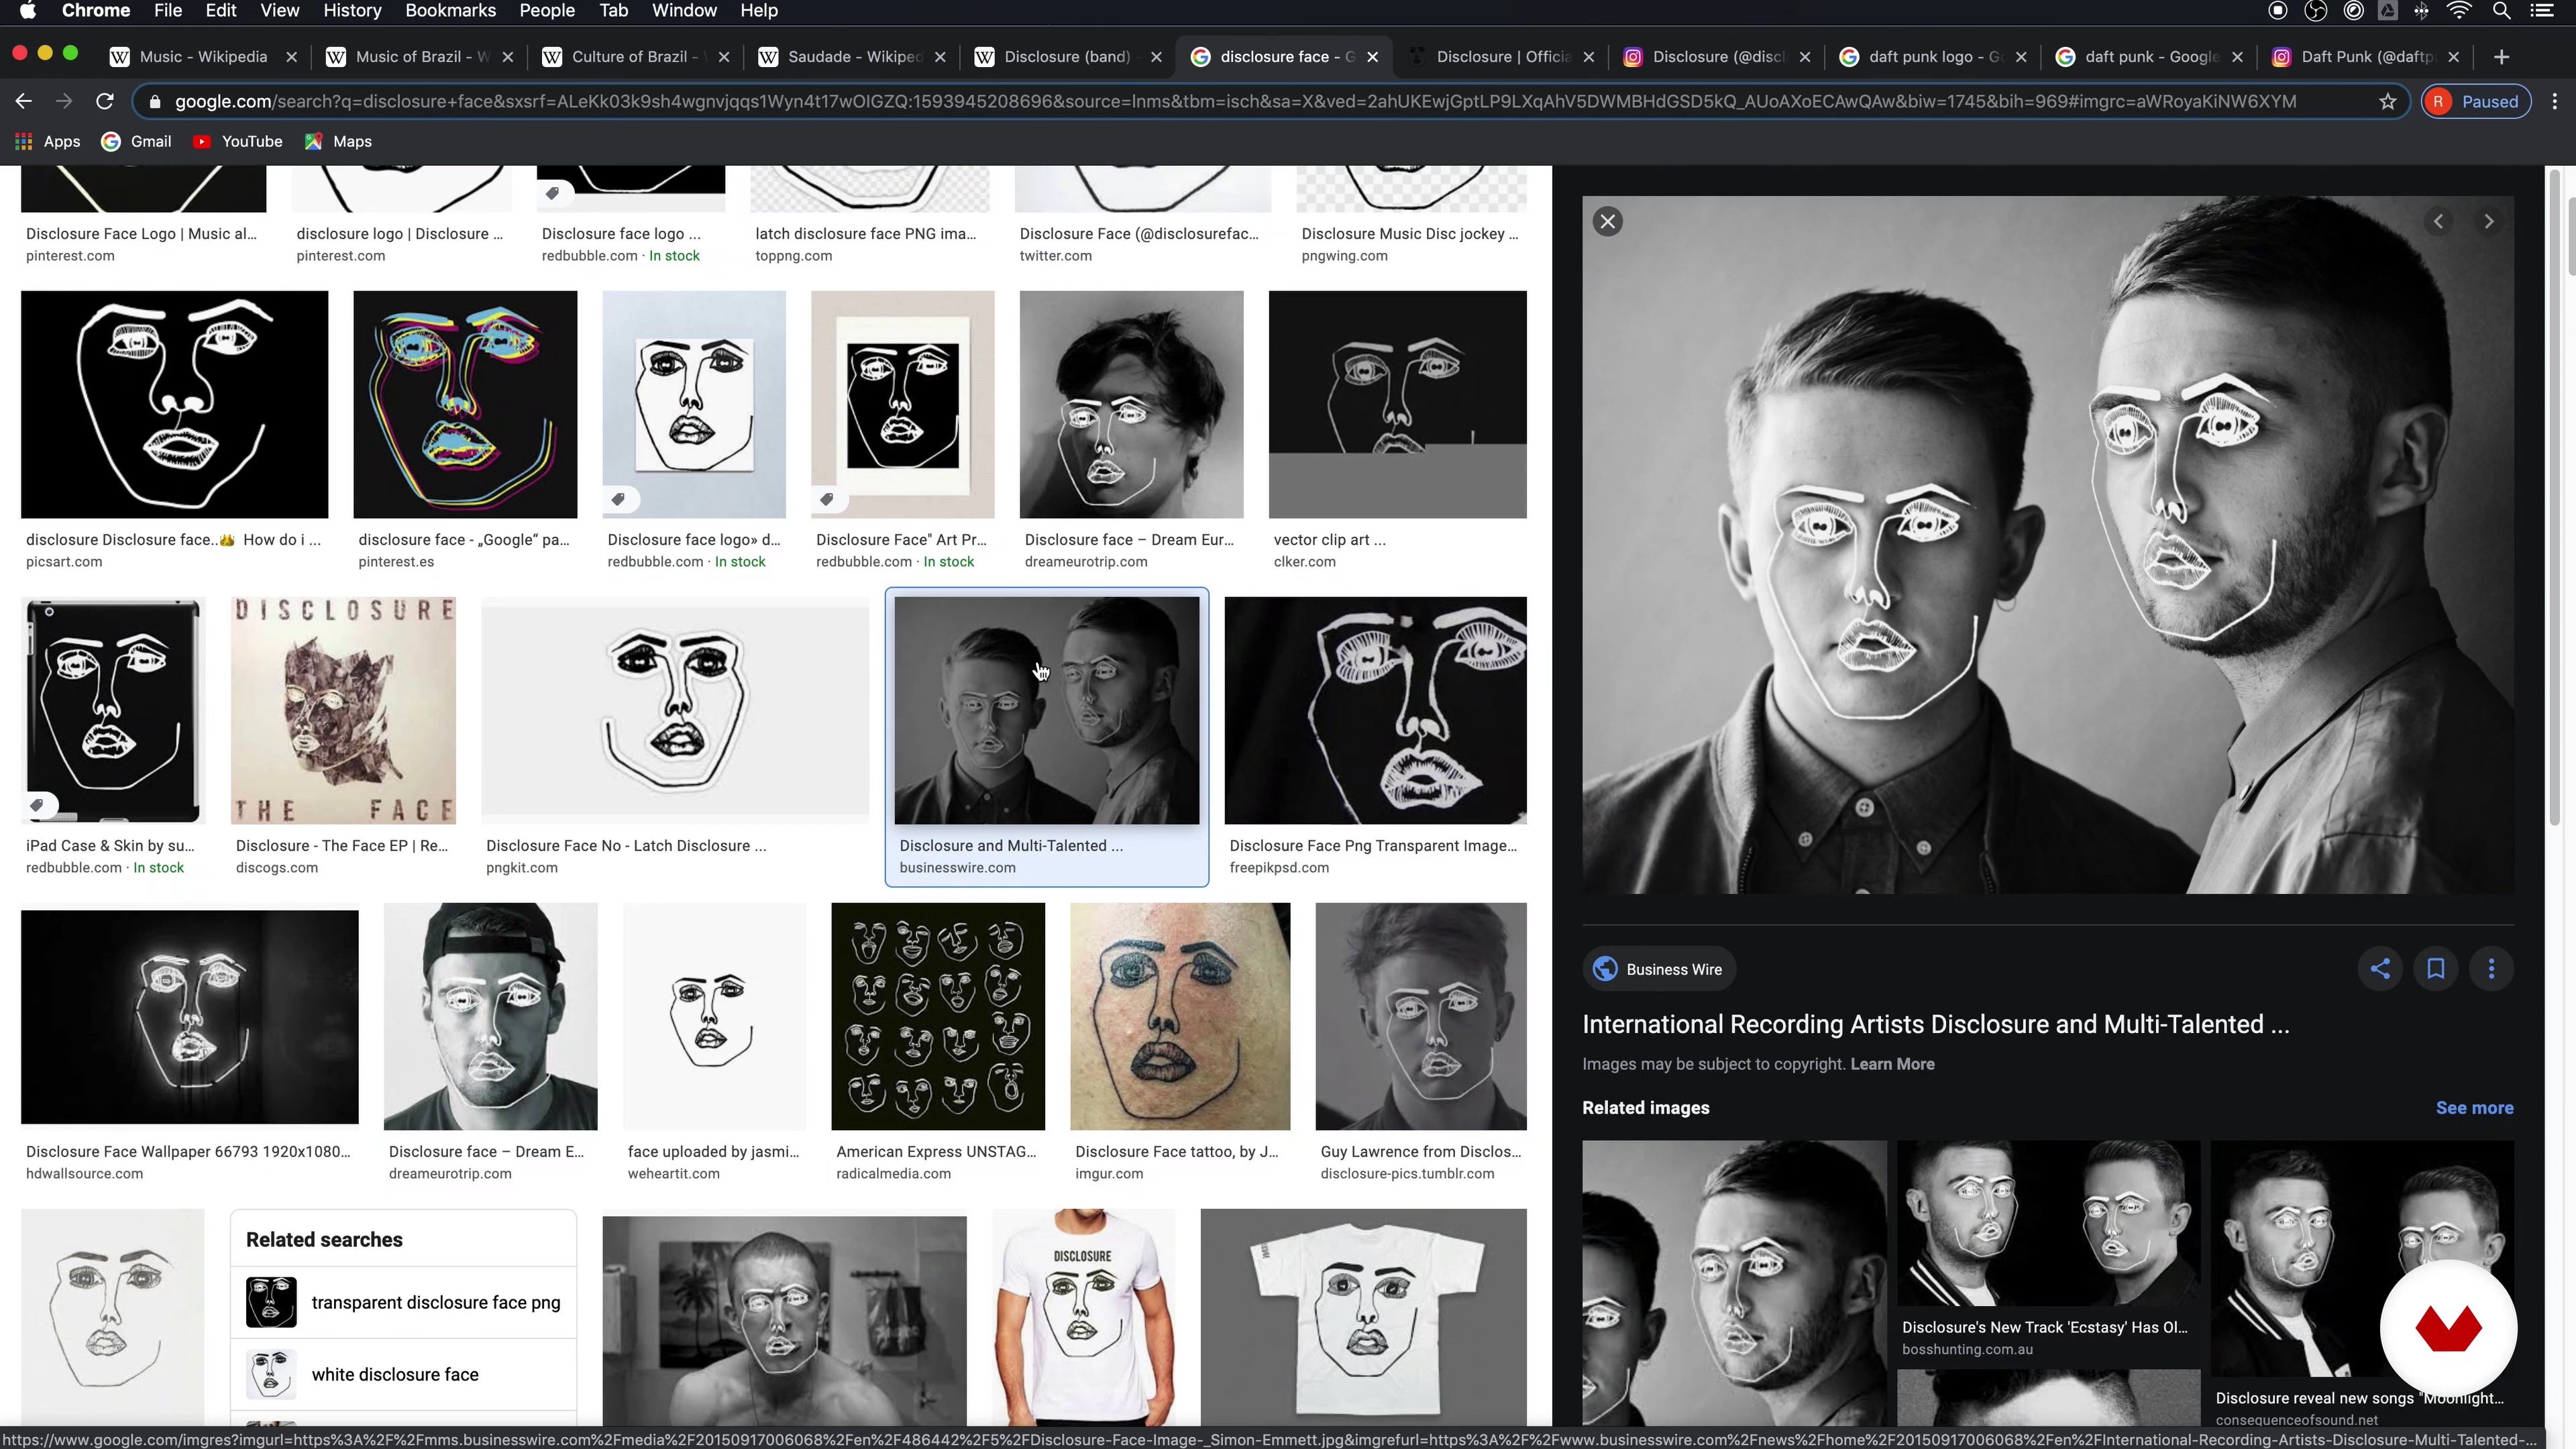This screenshot has width=2576, height=1449.
Task: Click the large preview image of Disclosure
Action: (x=2047, y=545)
